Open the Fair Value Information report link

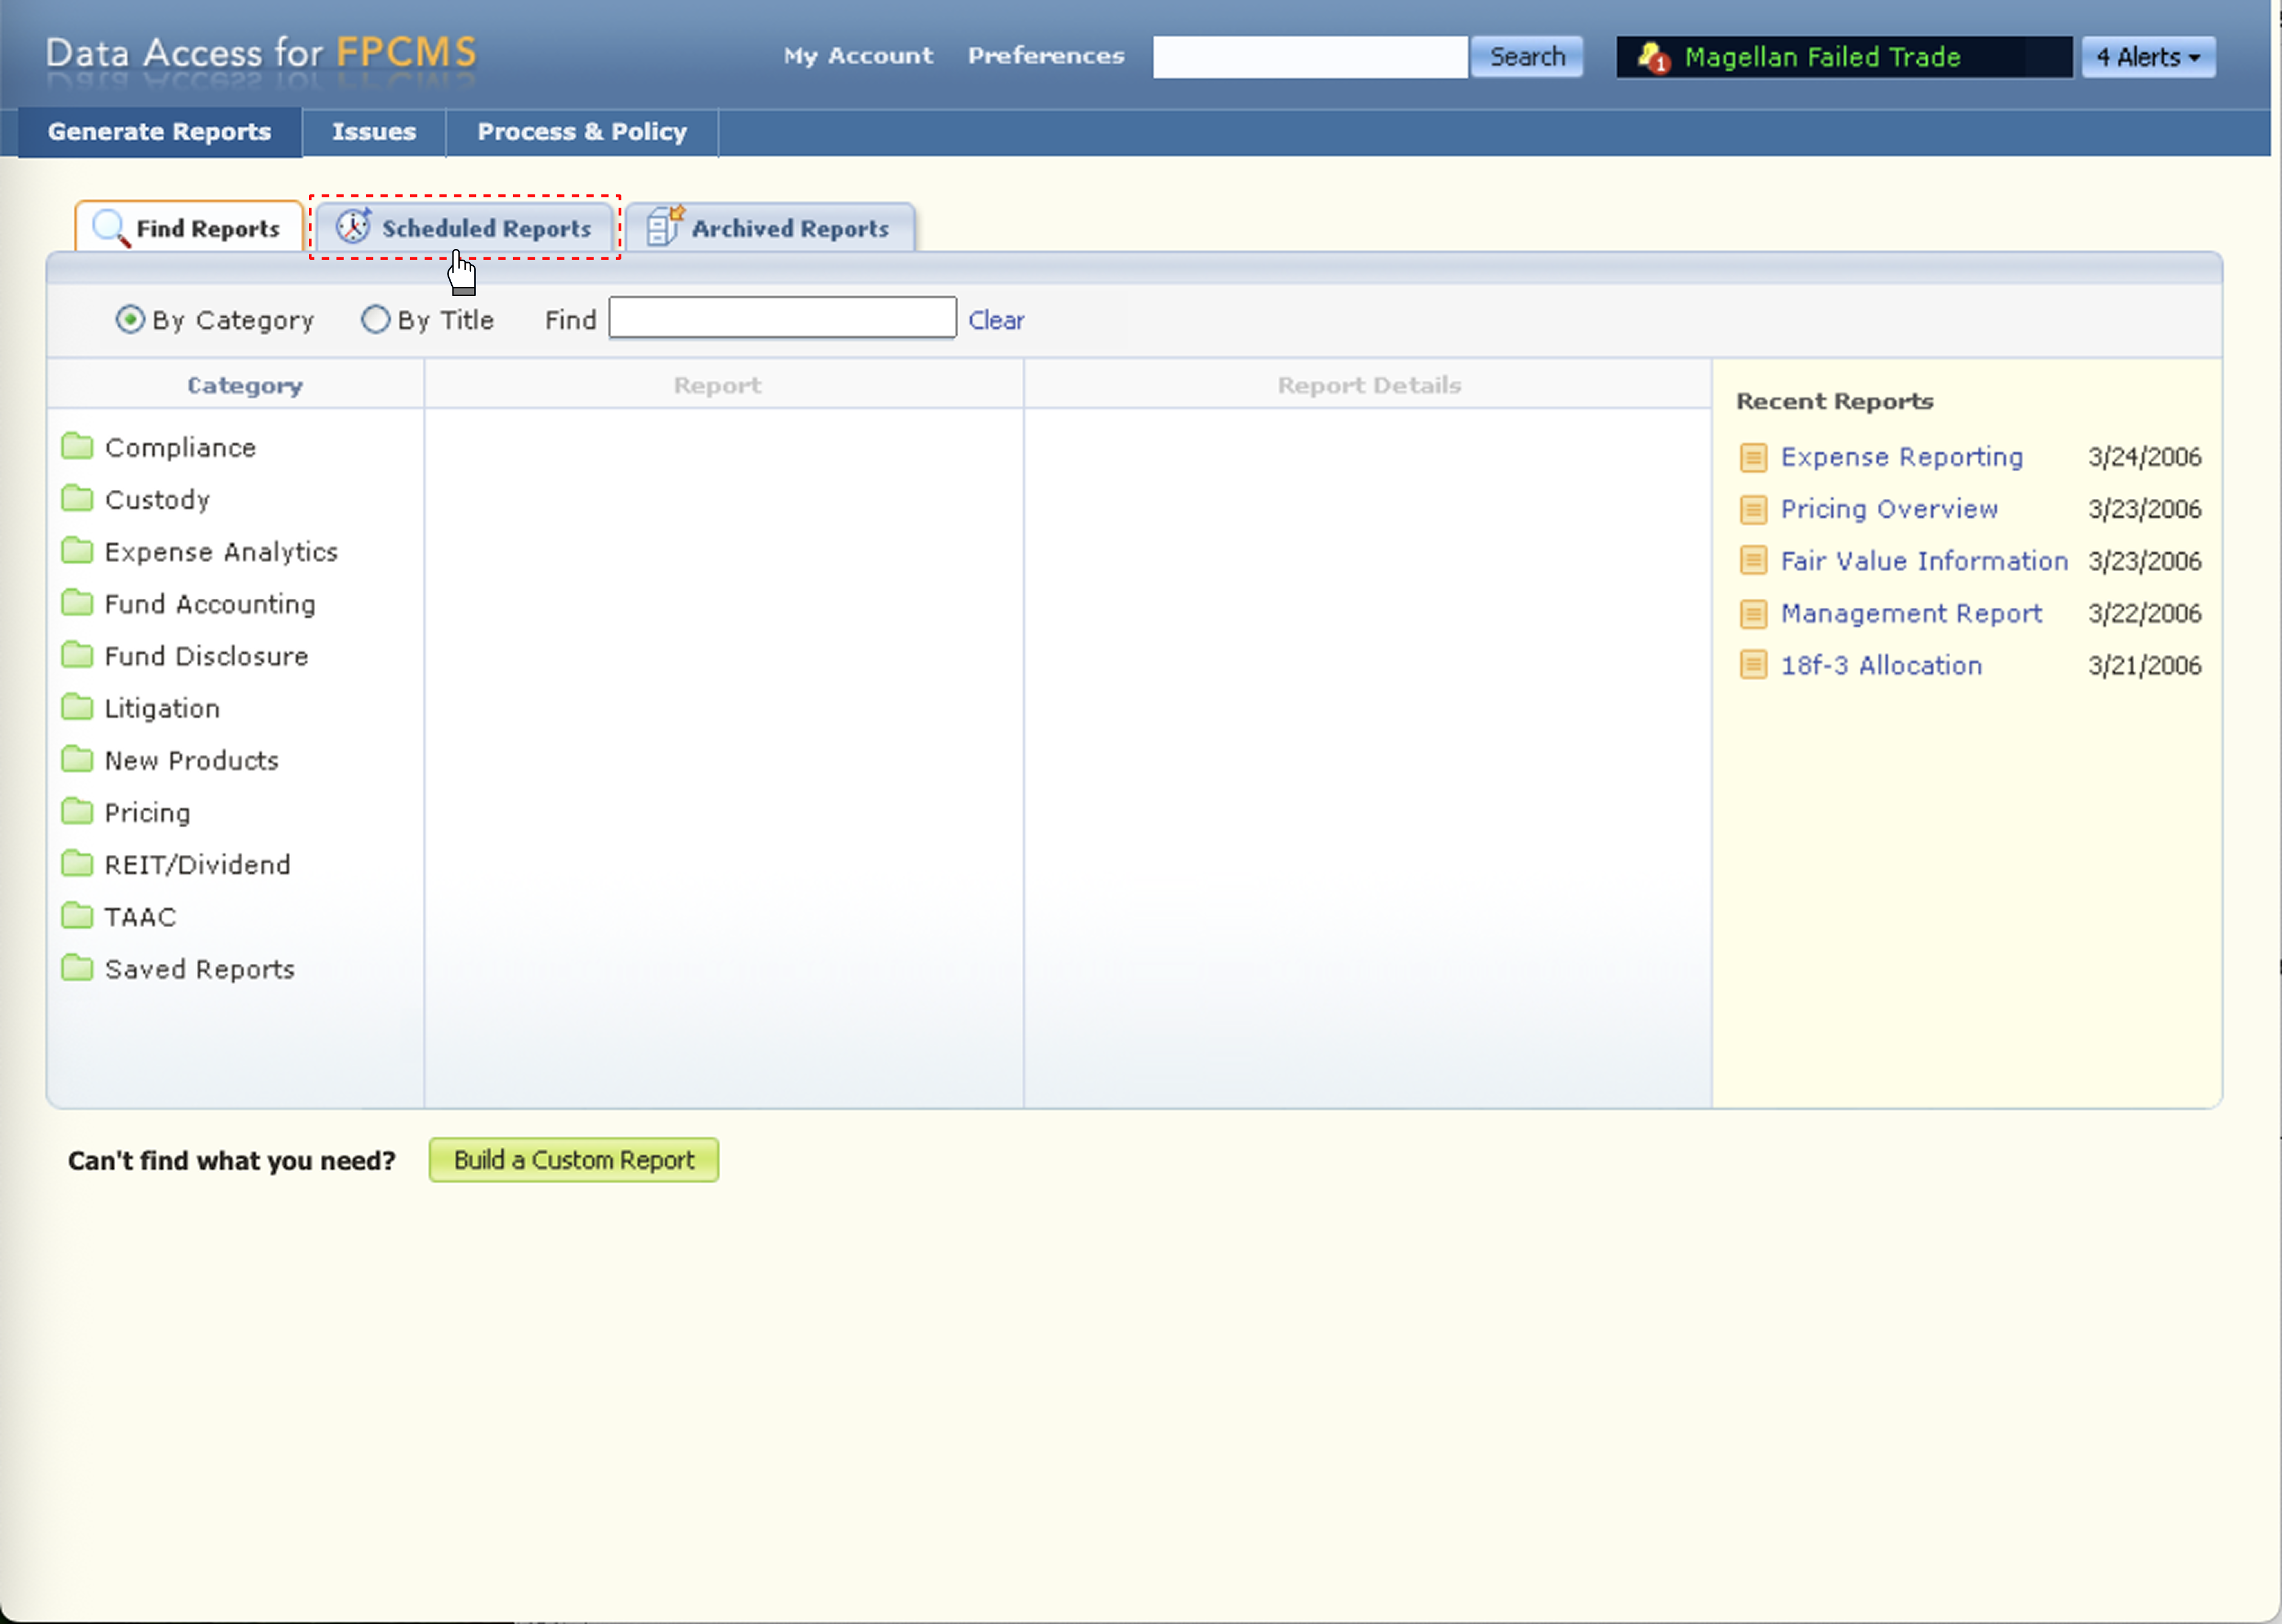tap(1923, 561)
